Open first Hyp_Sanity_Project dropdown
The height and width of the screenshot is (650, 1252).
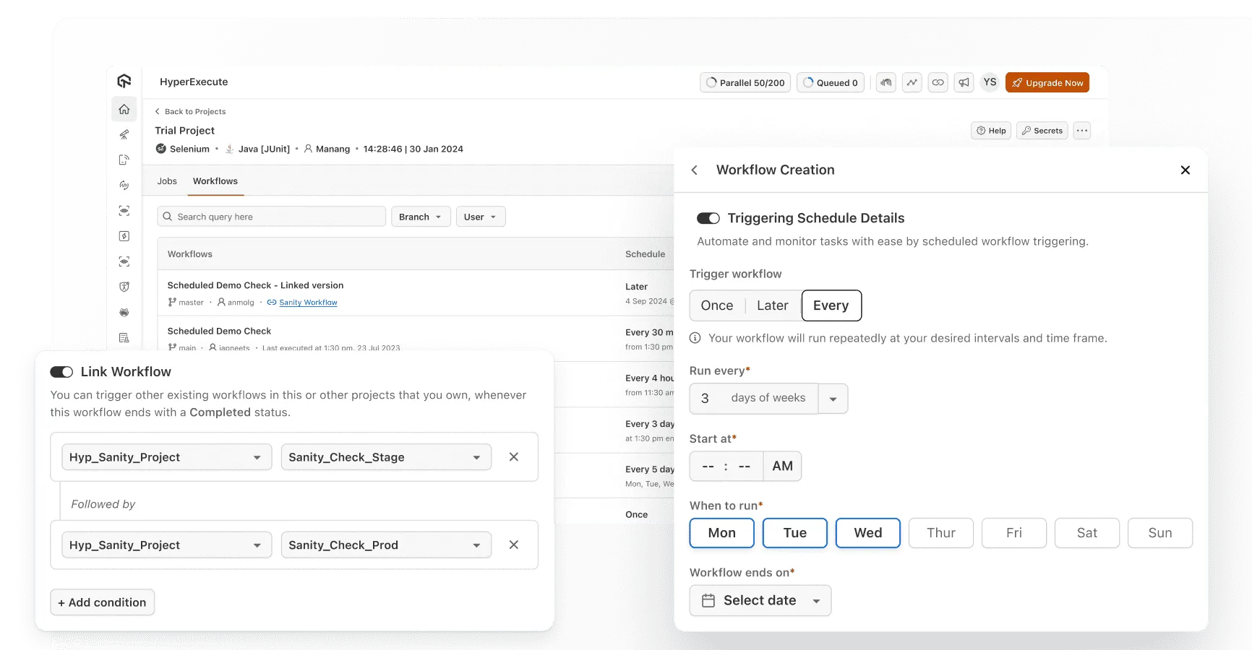(167, 457)
